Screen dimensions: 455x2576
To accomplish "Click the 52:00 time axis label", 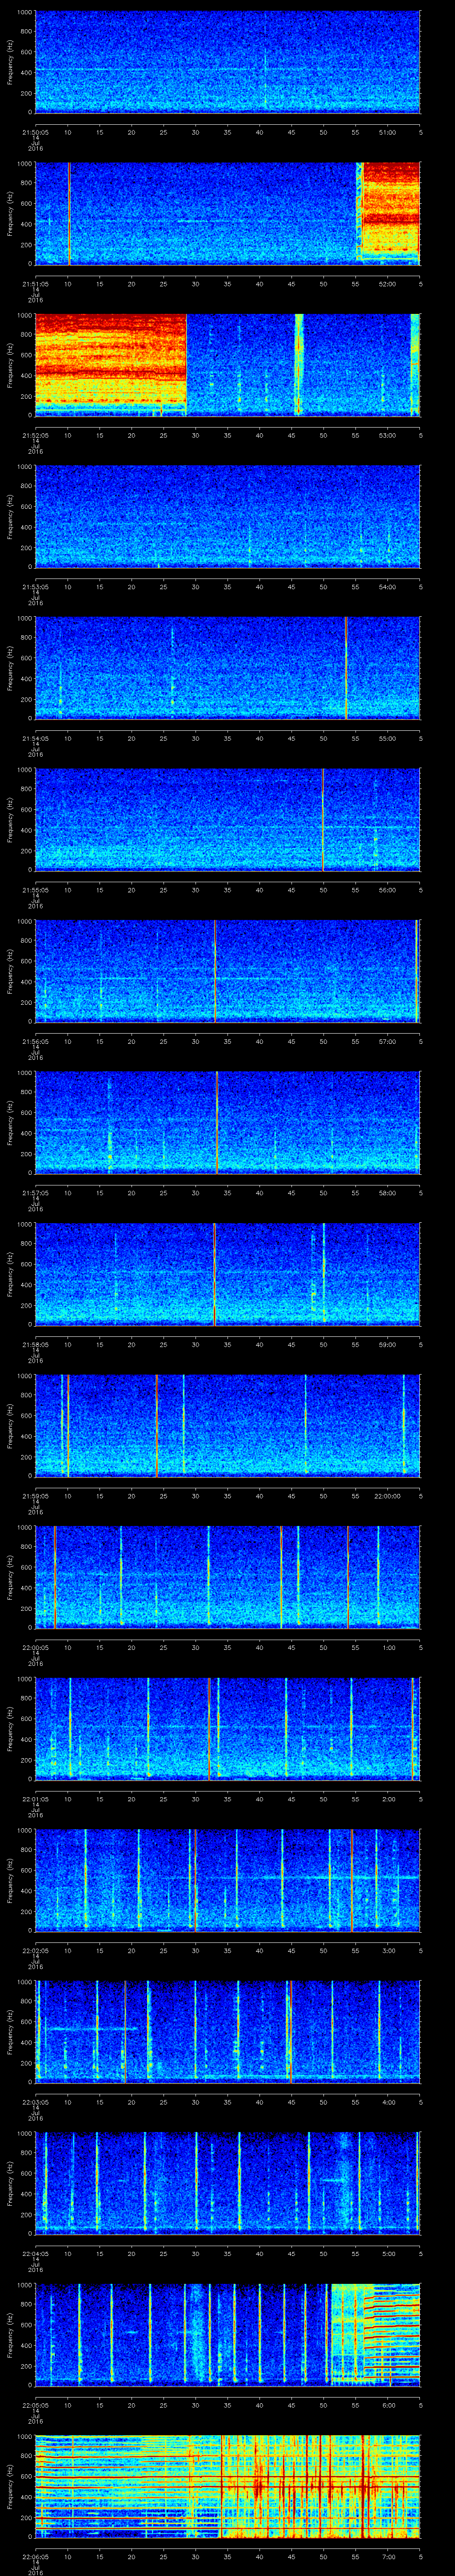I will pyautogui.click(x=387, y=284).
